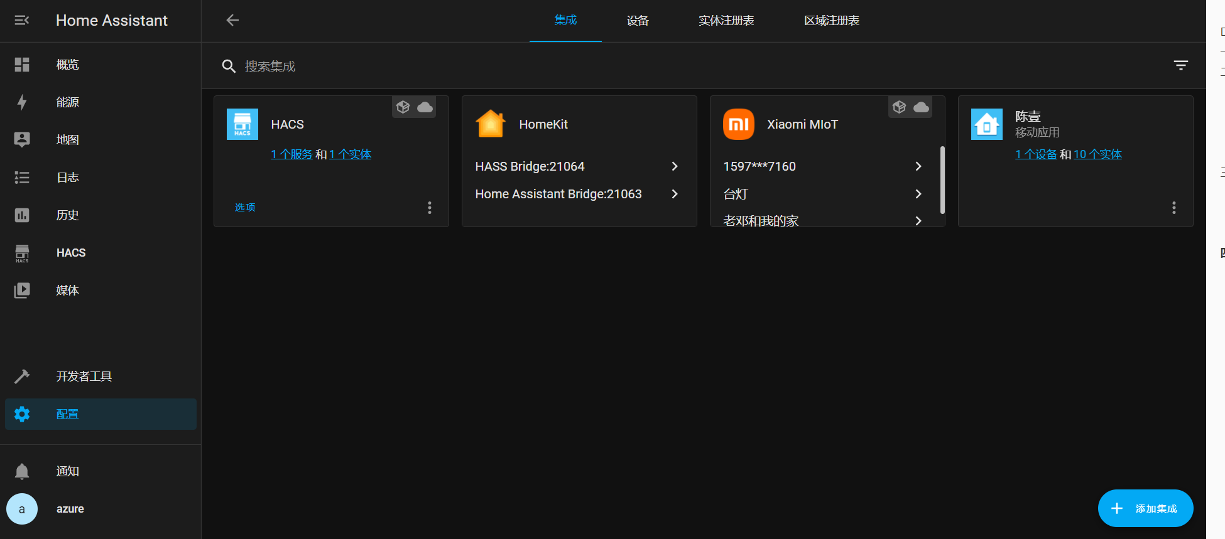Click the 1 个实体 link on HACS
This screenshot has height=539, width=1225.
tap(351, 154)
